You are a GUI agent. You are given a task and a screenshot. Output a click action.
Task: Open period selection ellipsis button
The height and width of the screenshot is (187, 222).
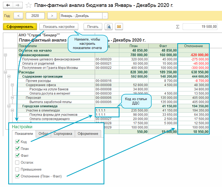coord(105,16)
